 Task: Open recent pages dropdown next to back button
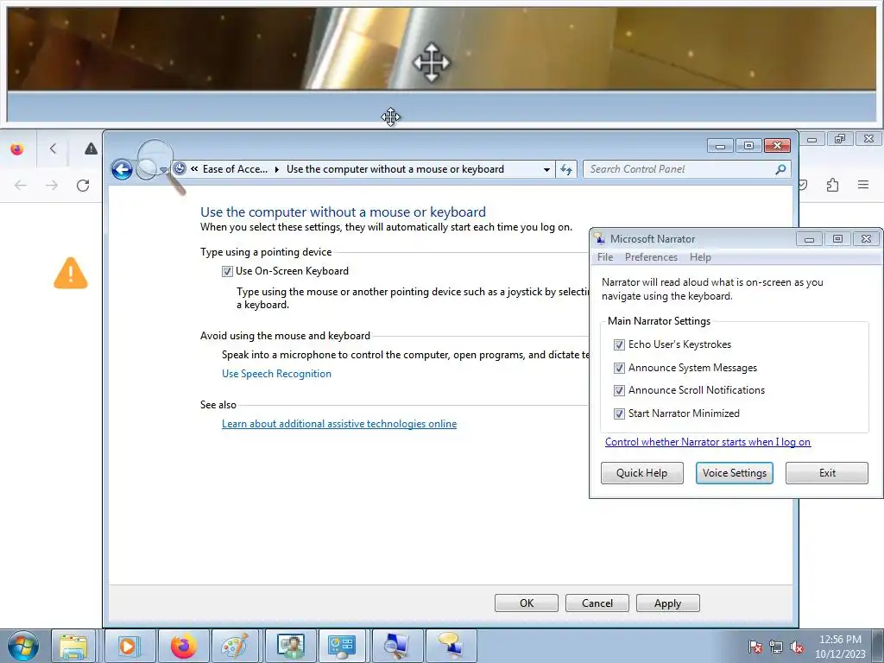[x=163, y=170]
